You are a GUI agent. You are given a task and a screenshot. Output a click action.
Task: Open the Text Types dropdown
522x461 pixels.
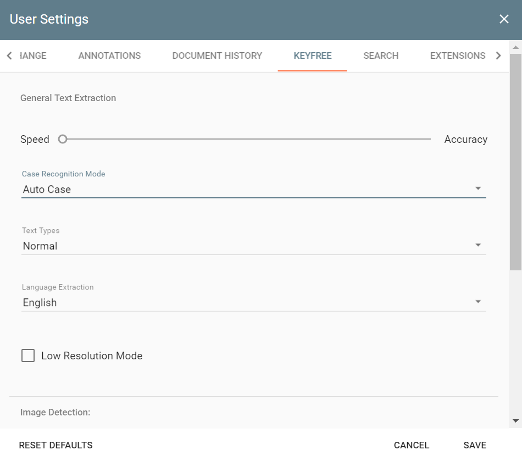point(478,245)
